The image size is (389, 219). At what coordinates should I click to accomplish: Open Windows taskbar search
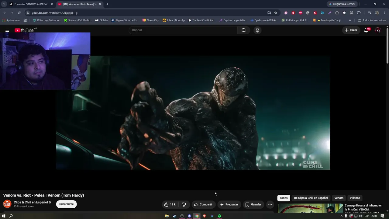pyautogui.click(x=11, y=216)
